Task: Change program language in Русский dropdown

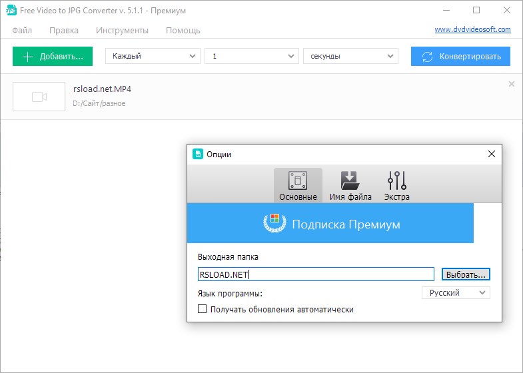Action: coord(456,292)
